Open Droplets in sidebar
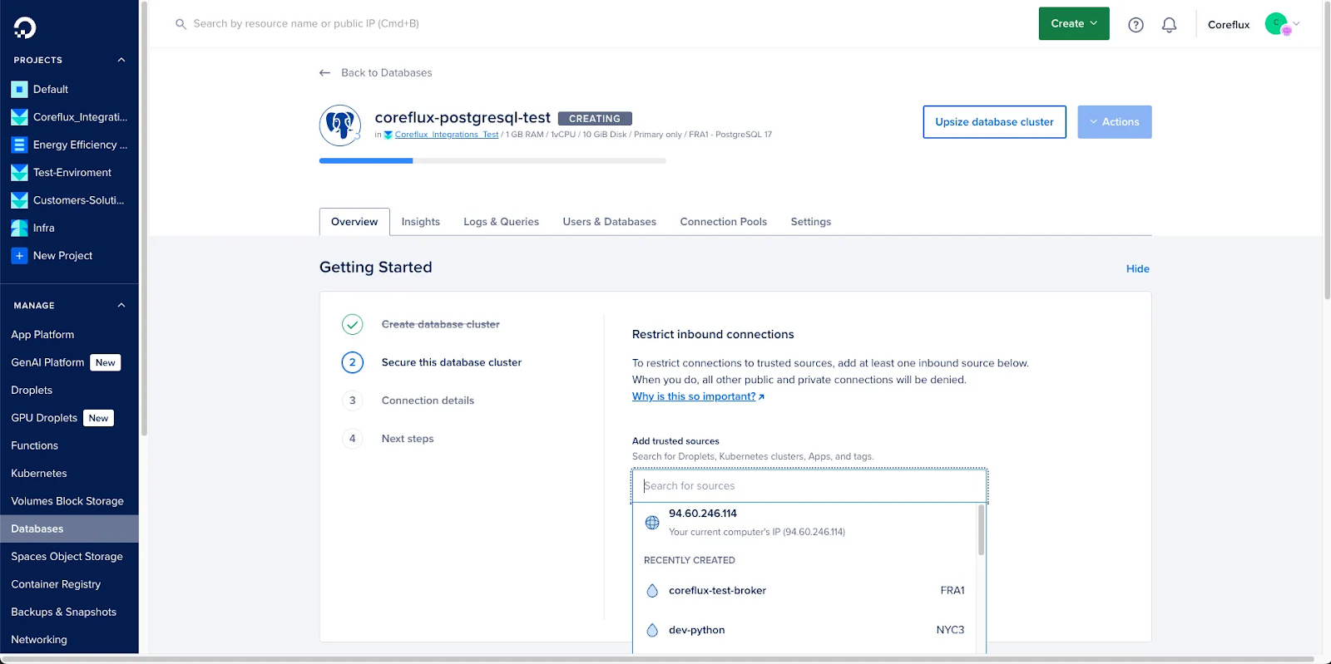1331x664 pixels. tap(32, 391)
